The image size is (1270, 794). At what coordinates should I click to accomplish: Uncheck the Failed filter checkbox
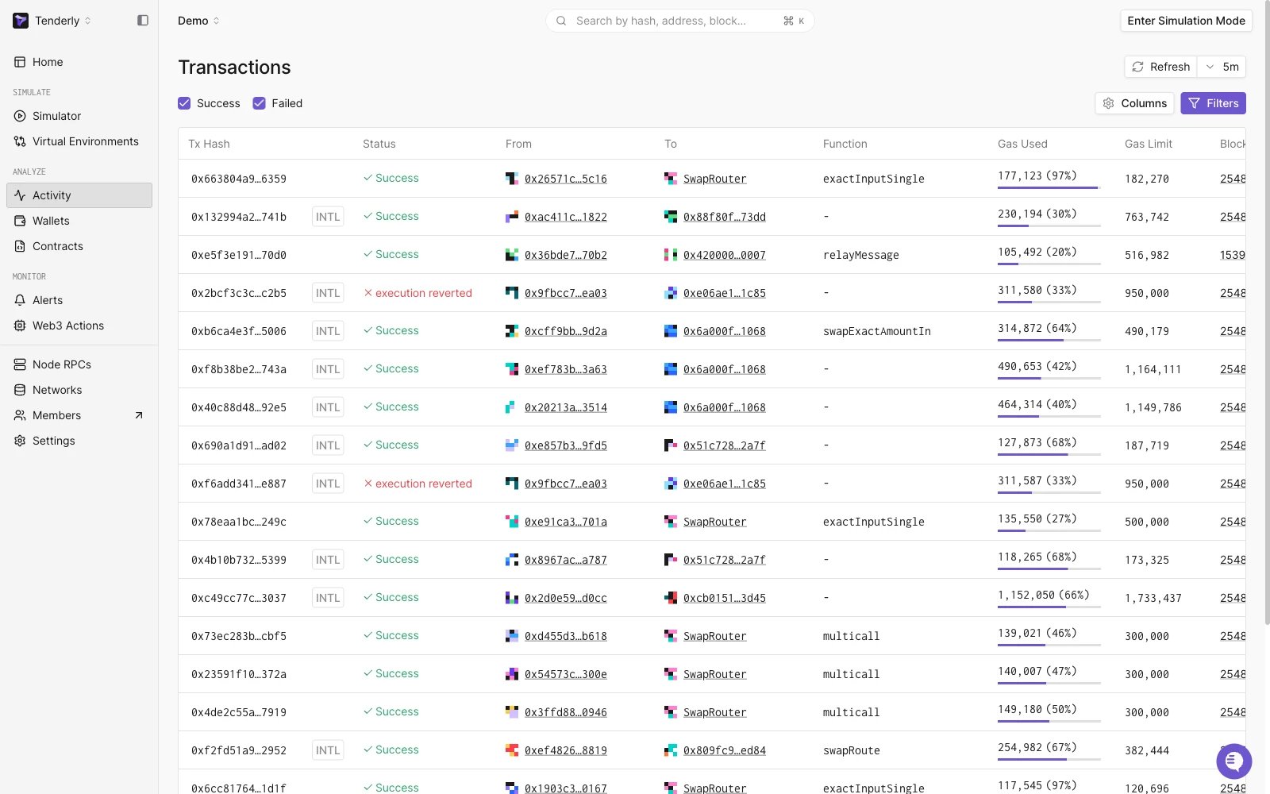tap(259, 103)
